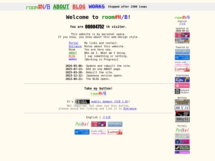Click the 00004752 visitor counter
The image size is (215, 161).
(x=95, y=27)
